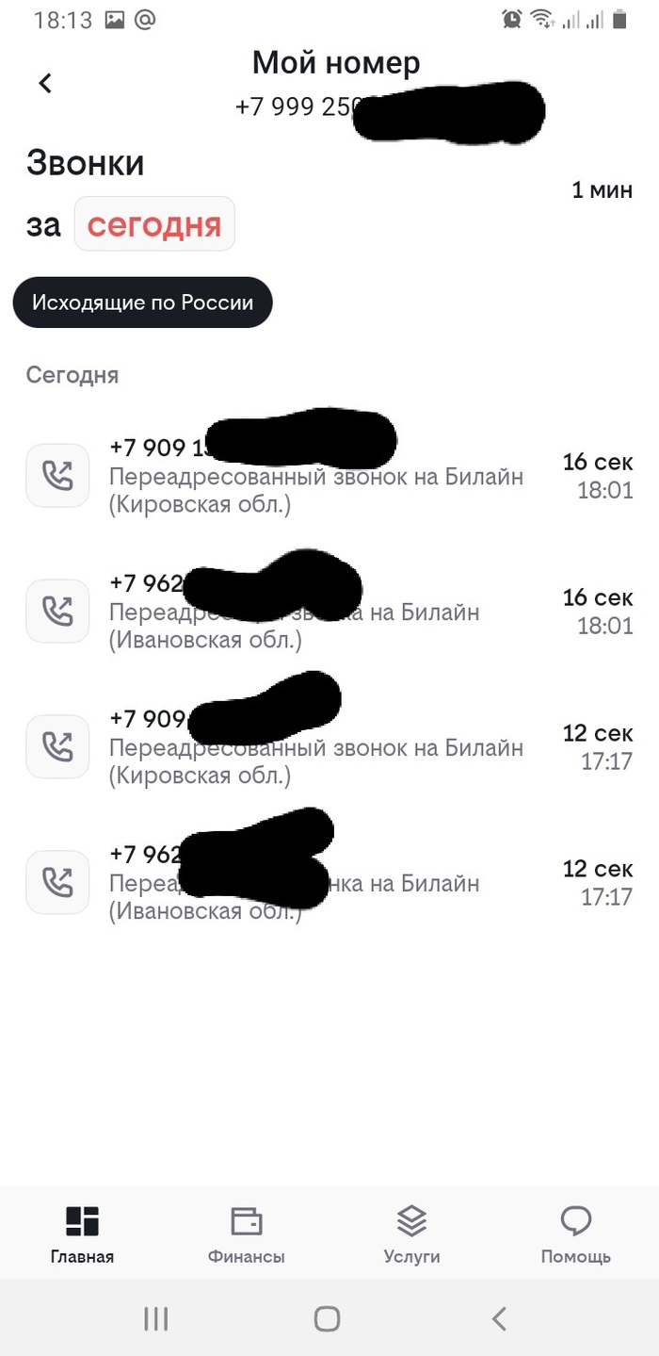Tap the 1 мин total duration label
Screen dimensions: 659x1356
pos(602,189)
